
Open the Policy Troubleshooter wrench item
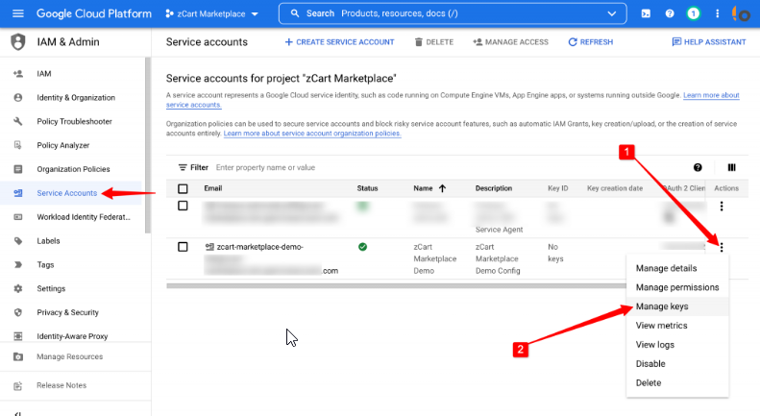(75, 121)
